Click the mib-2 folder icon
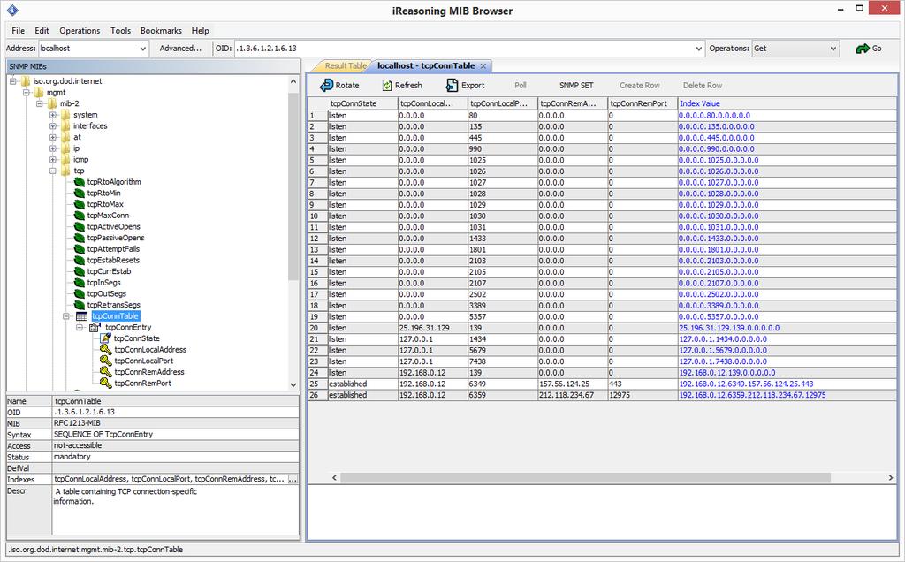 click(52, 103)
